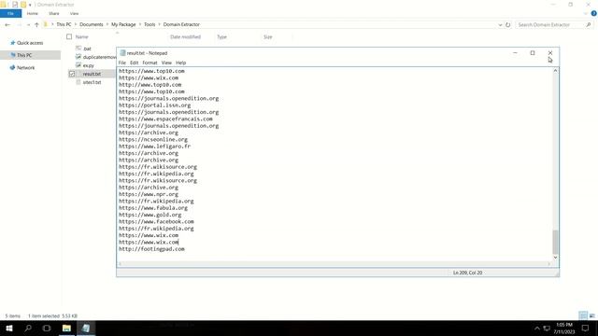598x336 pixels.
Task: Expand the Explorer ribbon chevron
Action: point(586,13)
